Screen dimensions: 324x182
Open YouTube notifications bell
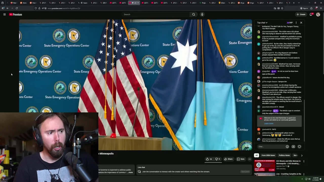click(311, 14)
